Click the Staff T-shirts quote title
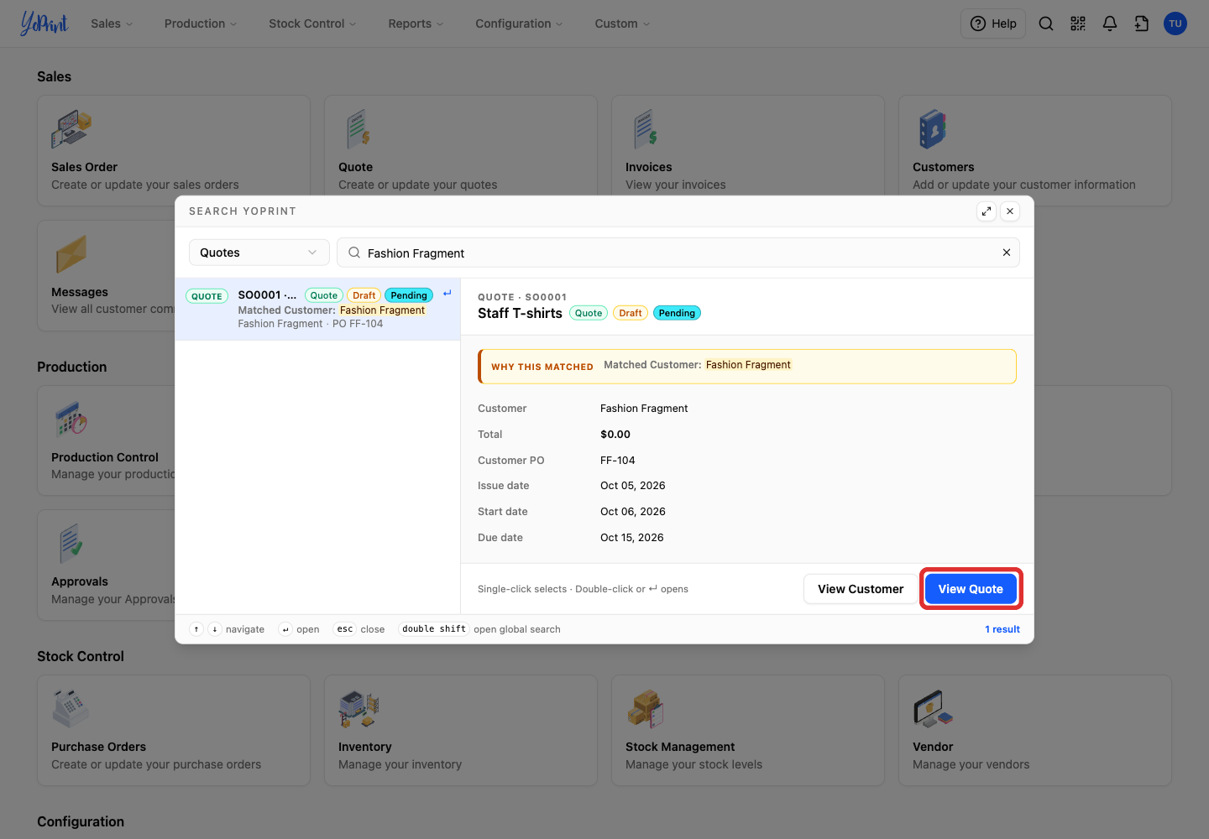The height and width of the screenshot is (839, 1209). coord(520,313)
